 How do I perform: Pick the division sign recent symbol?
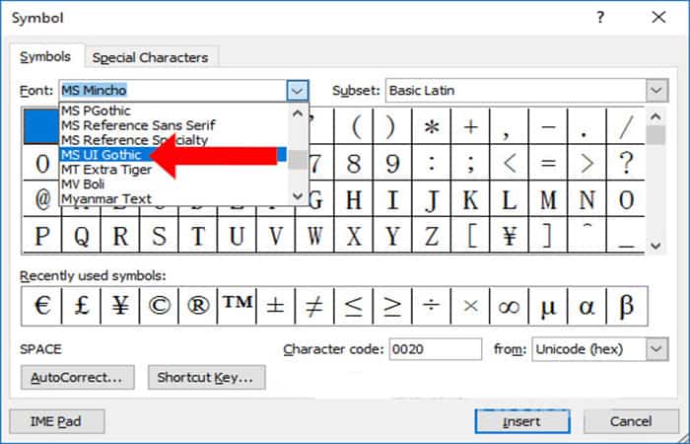coord(432,306)
